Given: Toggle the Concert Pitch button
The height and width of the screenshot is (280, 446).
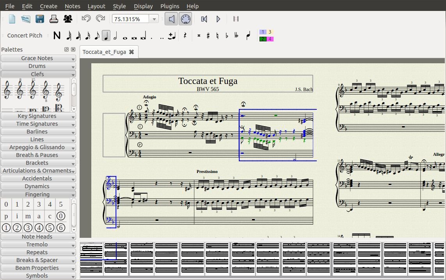Looking at the screenshot, I should point(24,35).
